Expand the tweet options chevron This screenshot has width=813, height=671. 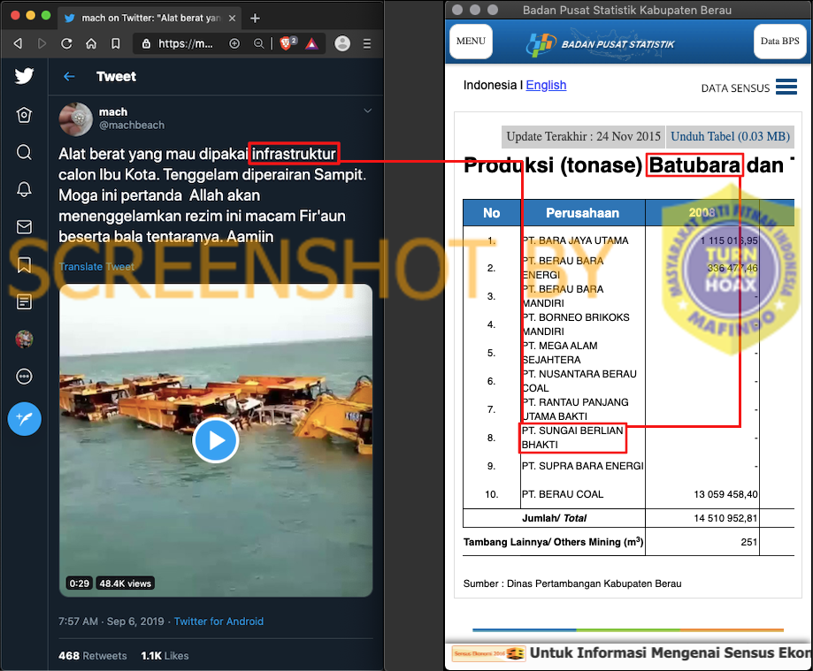coord(368,111)
